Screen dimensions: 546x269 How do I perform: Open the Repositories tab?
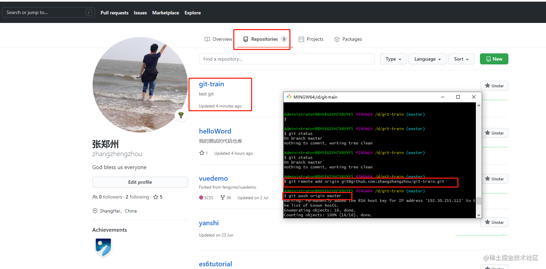click(x=265, y=39)
